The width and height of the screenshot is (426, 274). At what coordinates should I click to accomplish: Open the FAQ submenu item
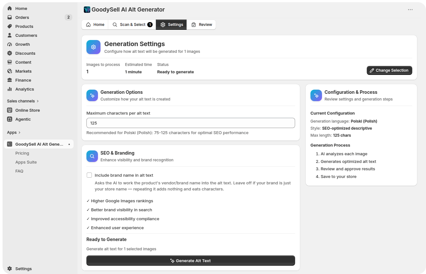19,171
